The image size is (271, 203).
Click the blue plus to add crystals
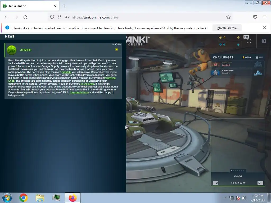pos(238,45)
